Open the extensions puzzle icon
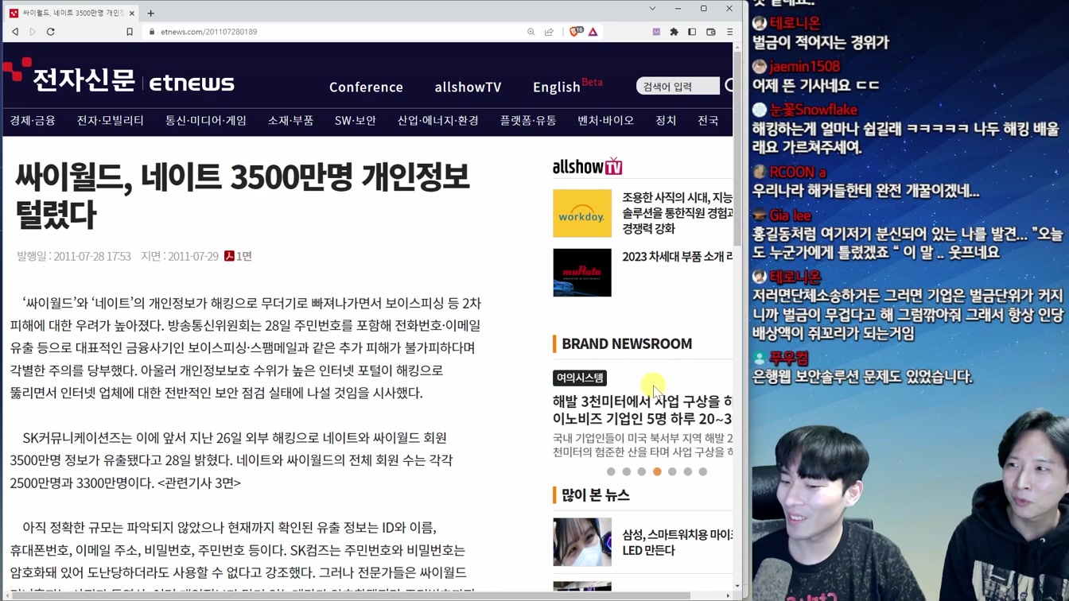This screenshot has width=1069, height=601. 674,32
